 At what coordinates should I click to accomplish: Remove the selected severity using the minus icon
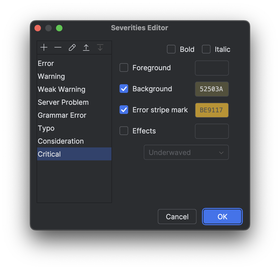(x=58, y=47)
